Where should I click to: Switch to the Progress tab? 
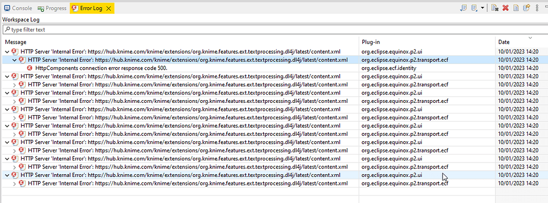52,8
